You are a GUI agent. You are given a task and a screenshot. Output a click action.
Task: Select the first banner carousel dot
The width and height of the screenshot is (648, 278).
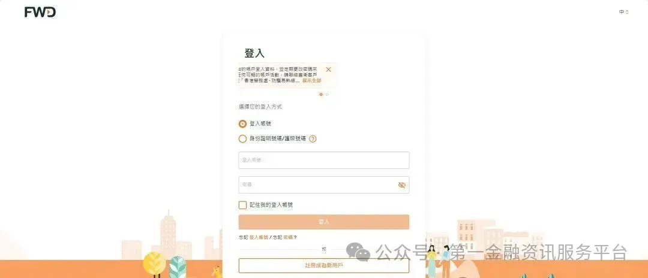[x=320, y=95]
